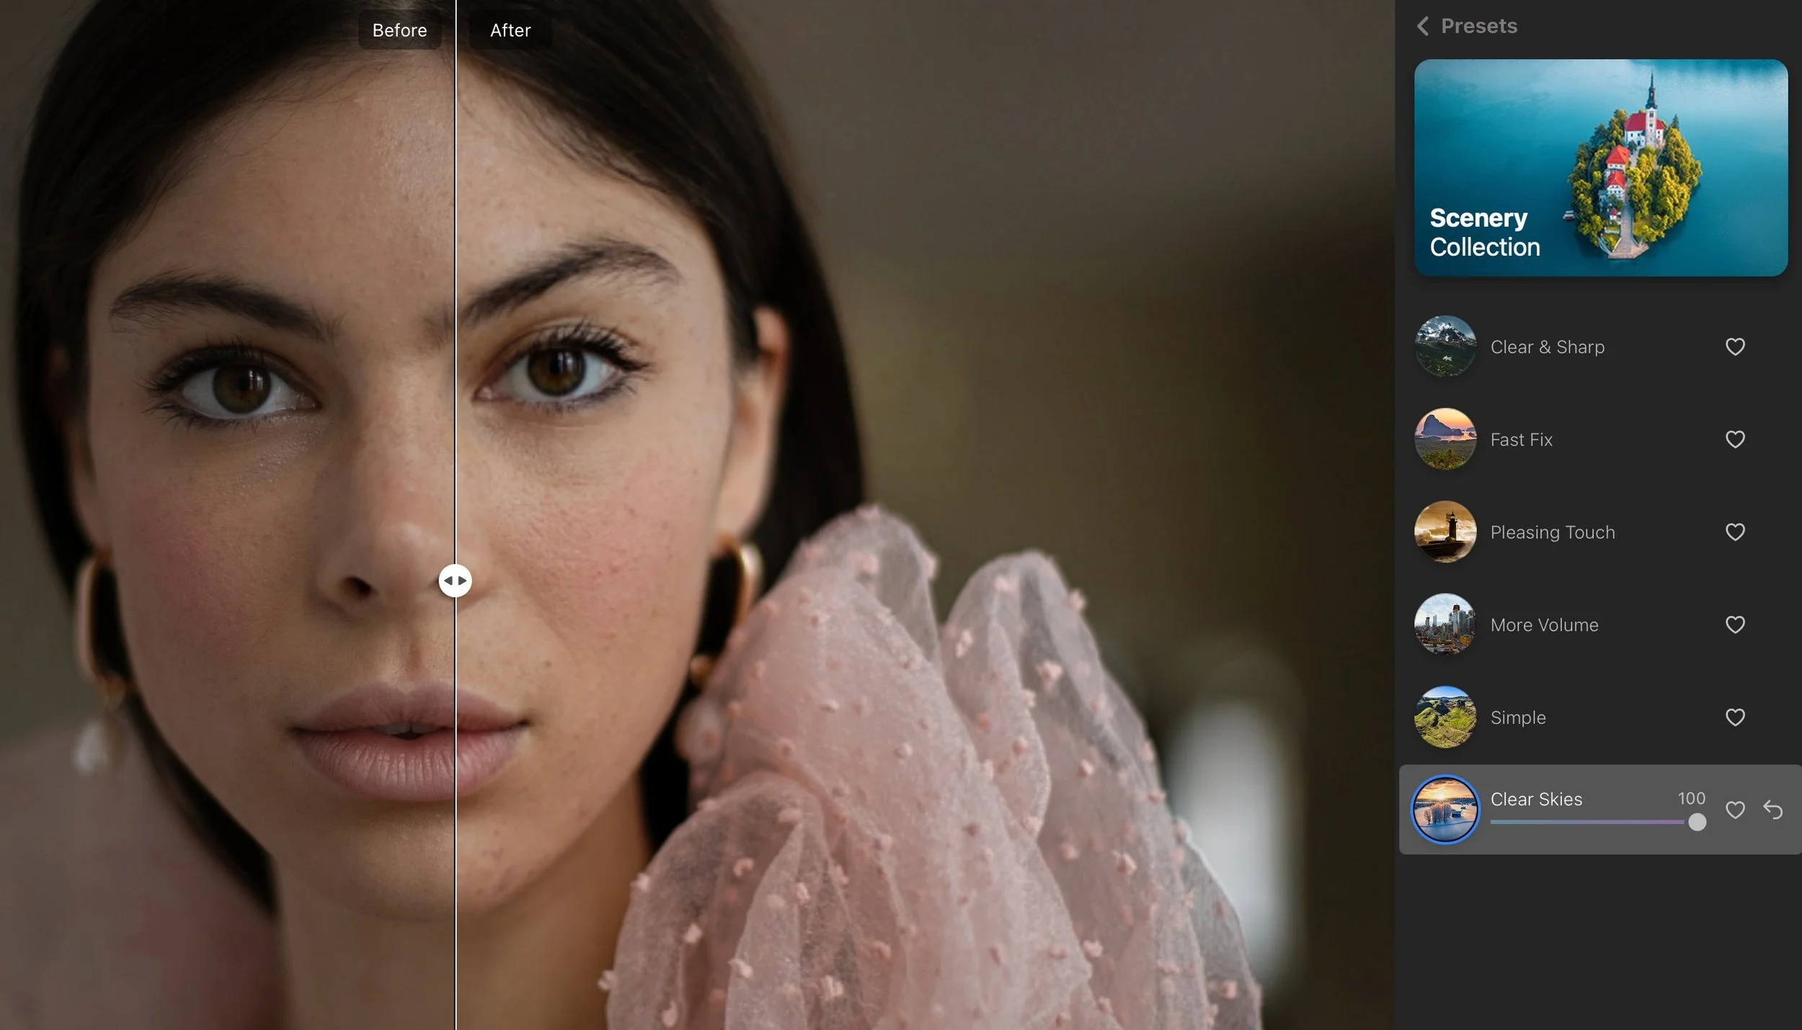Go back using the Presets chevron arrow

coord(1422,27)
